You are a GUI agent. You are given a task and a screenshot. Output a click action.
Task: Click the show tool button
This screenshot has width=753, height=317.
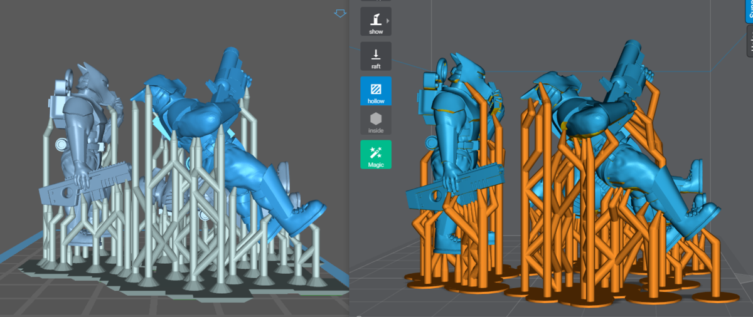point(376,22)
